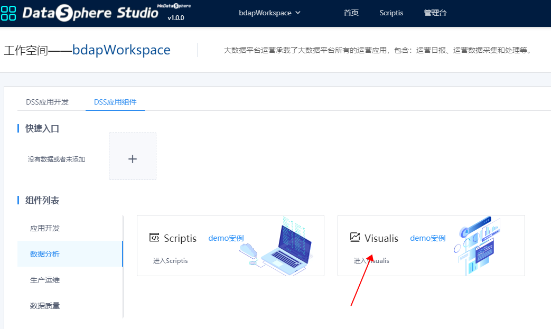Choose 生产运维 category
Screen dimensions: 551x329
click(x=45, y=280)
